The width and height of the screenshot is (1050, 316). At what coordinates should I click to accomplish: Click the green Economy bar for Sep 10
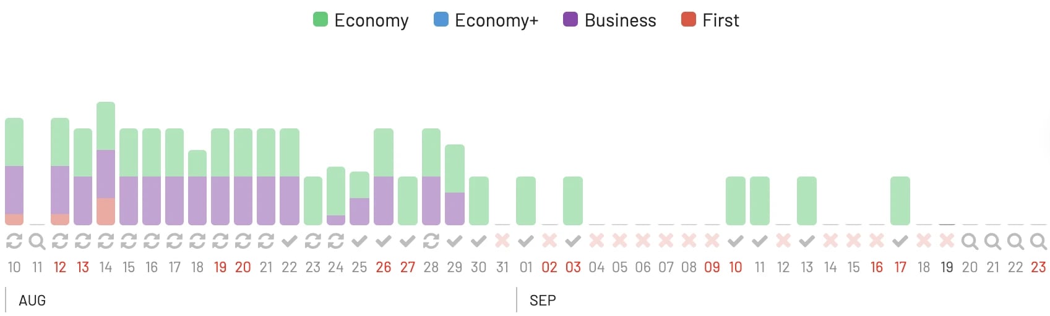tap(736, 201)
